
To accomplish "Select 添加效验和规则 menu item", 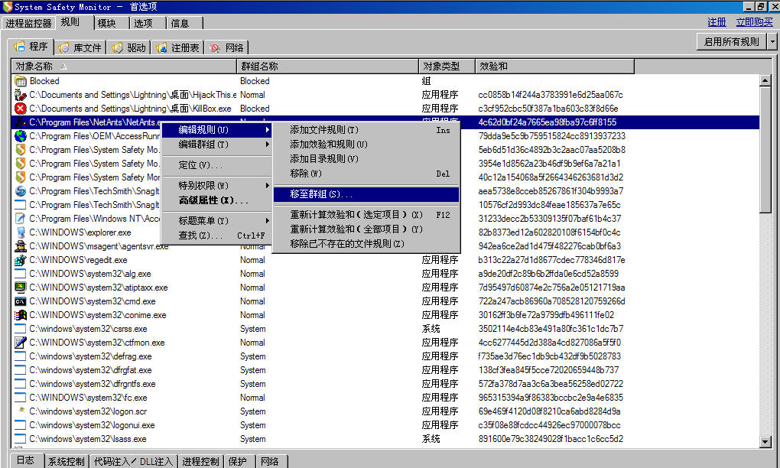I will point(366,145).
